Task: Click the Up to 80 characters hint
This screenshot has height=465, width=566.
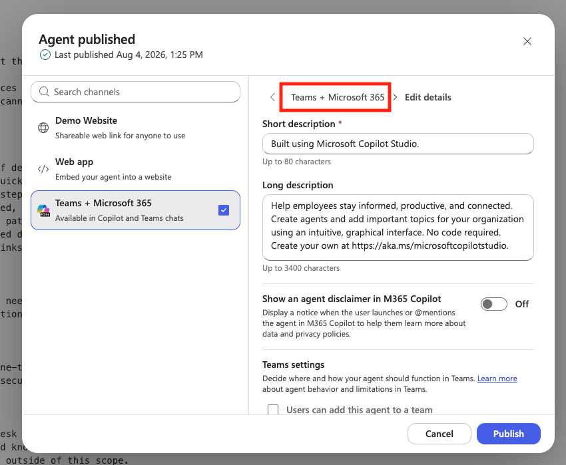Action: click(x=297, y=162)
